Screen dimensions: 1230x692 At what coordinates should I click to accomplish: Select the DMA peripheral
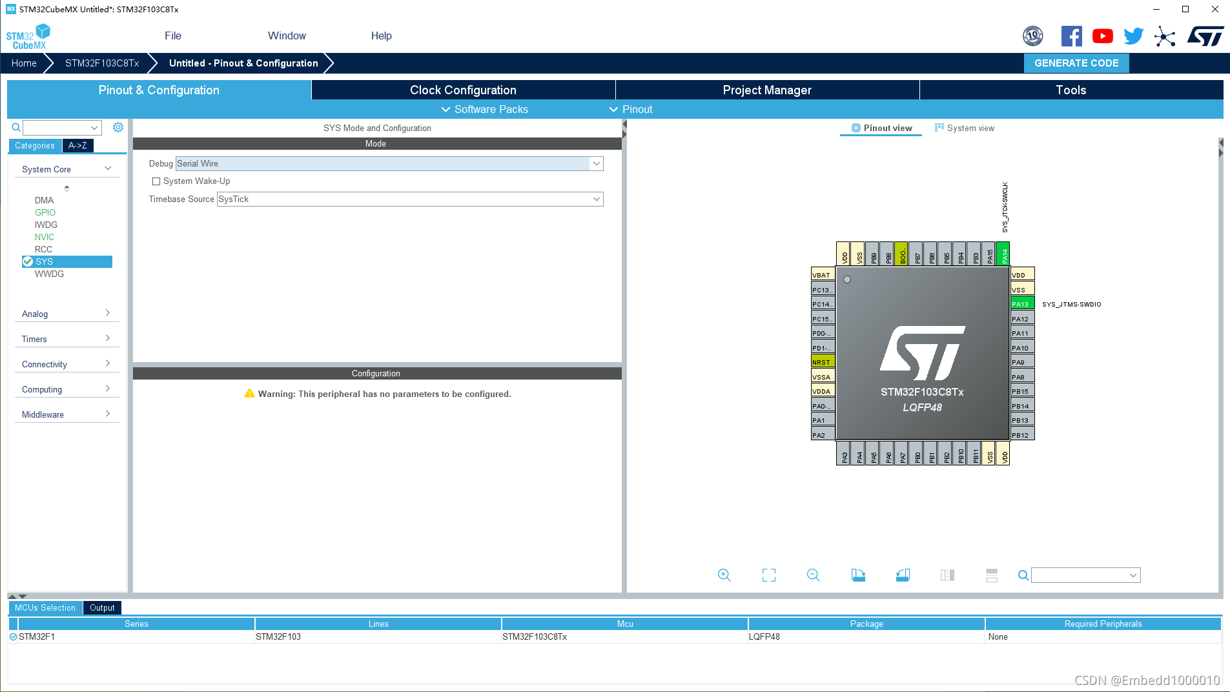tap(44, 200)
